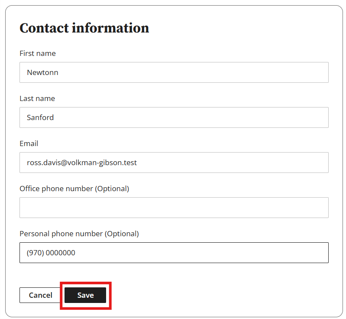Focus the First name input field
346x319 pixels.
[x=174, y=72]
